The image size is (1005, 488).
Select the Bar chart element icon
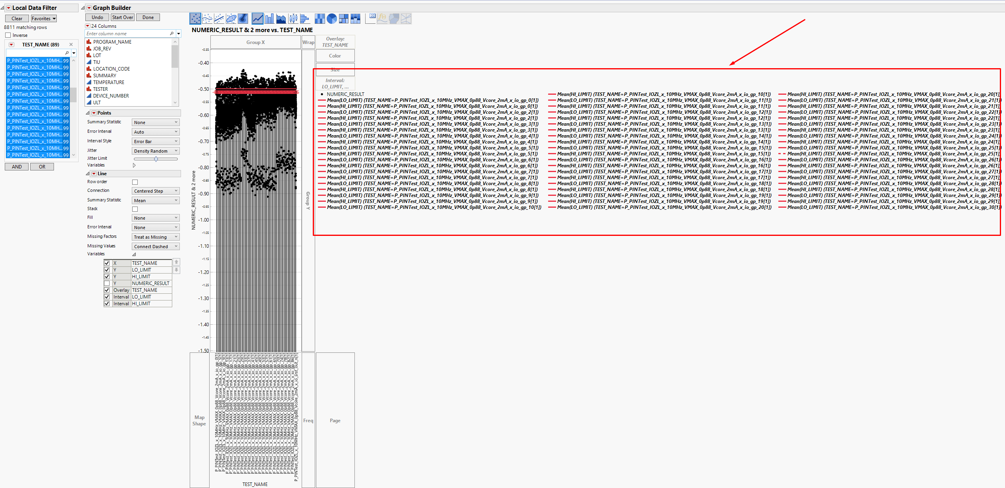pos(269,18)
